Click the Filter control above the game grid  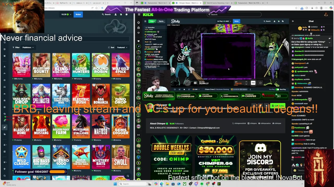pos(16,47)
